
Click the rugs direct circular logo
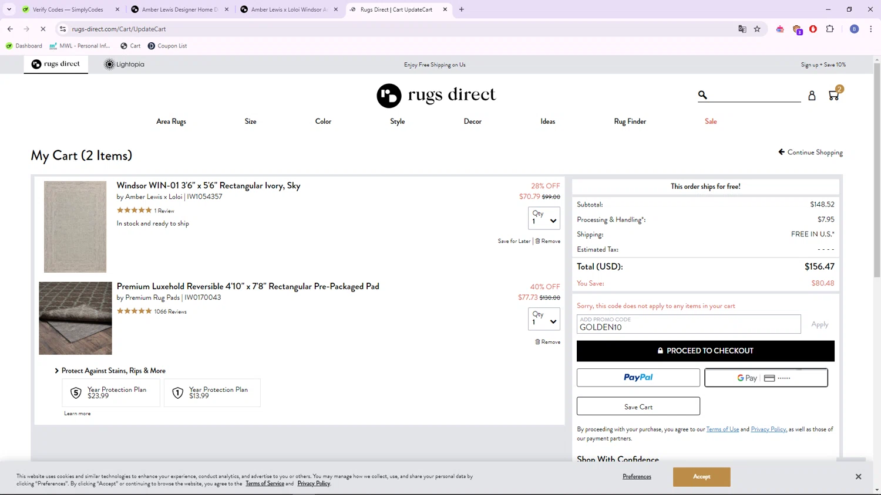coord(389,96)
